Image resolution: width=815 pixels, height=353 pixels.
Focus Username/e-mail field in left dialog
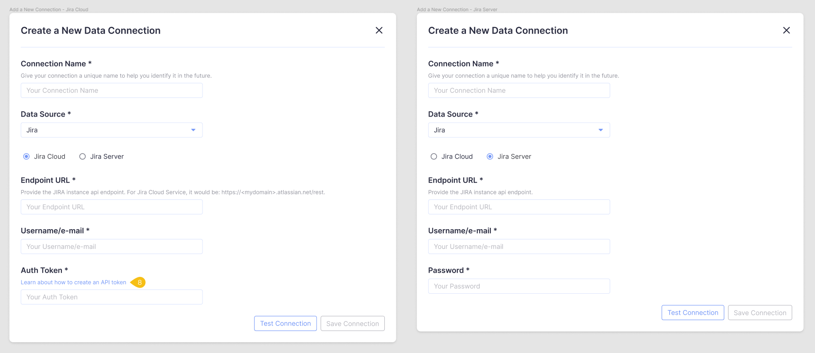[x=111, y=246]
